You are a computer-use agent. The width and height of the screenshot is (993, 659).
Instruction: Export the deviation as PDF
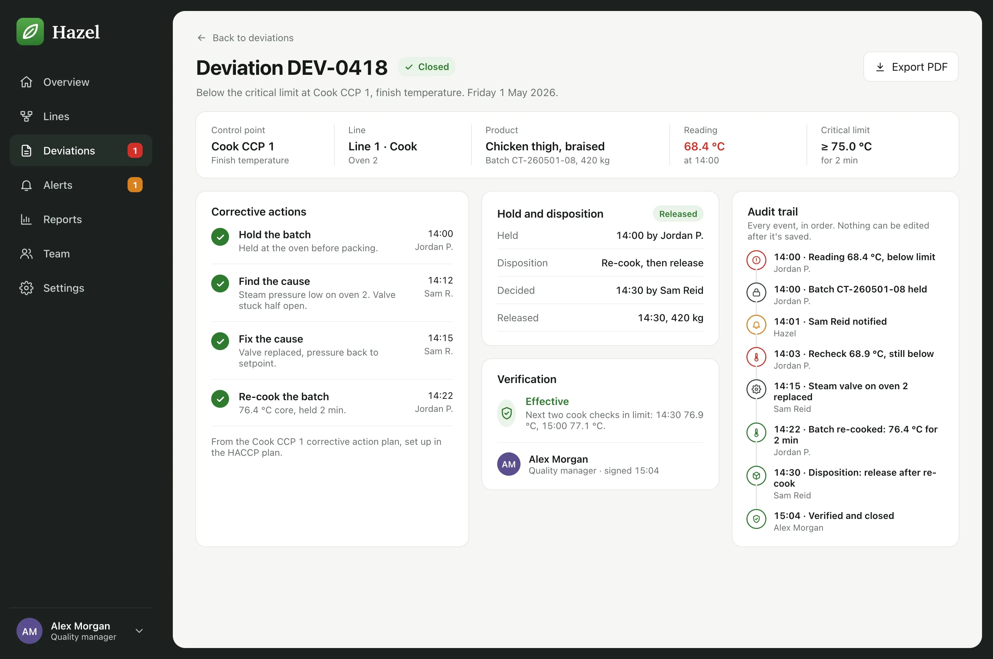click(911, 67)
